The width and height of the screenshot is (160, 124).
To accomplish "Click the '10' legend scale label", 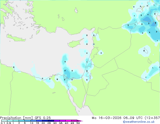I will (32, 123).
